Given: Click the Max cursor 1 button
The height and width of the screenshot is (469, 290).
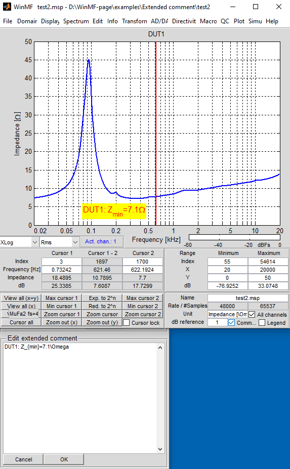Looking at the screenshot, I should pyautogui.click(x=62, y=298).
